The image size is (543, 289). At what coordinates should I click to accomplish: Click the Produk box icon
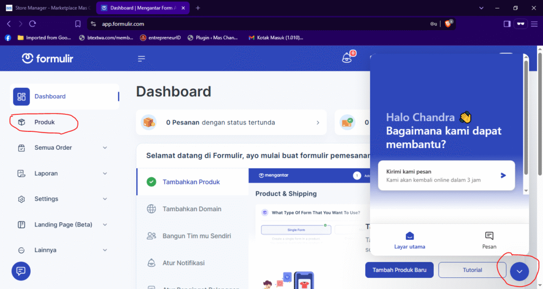click(21, 122)
